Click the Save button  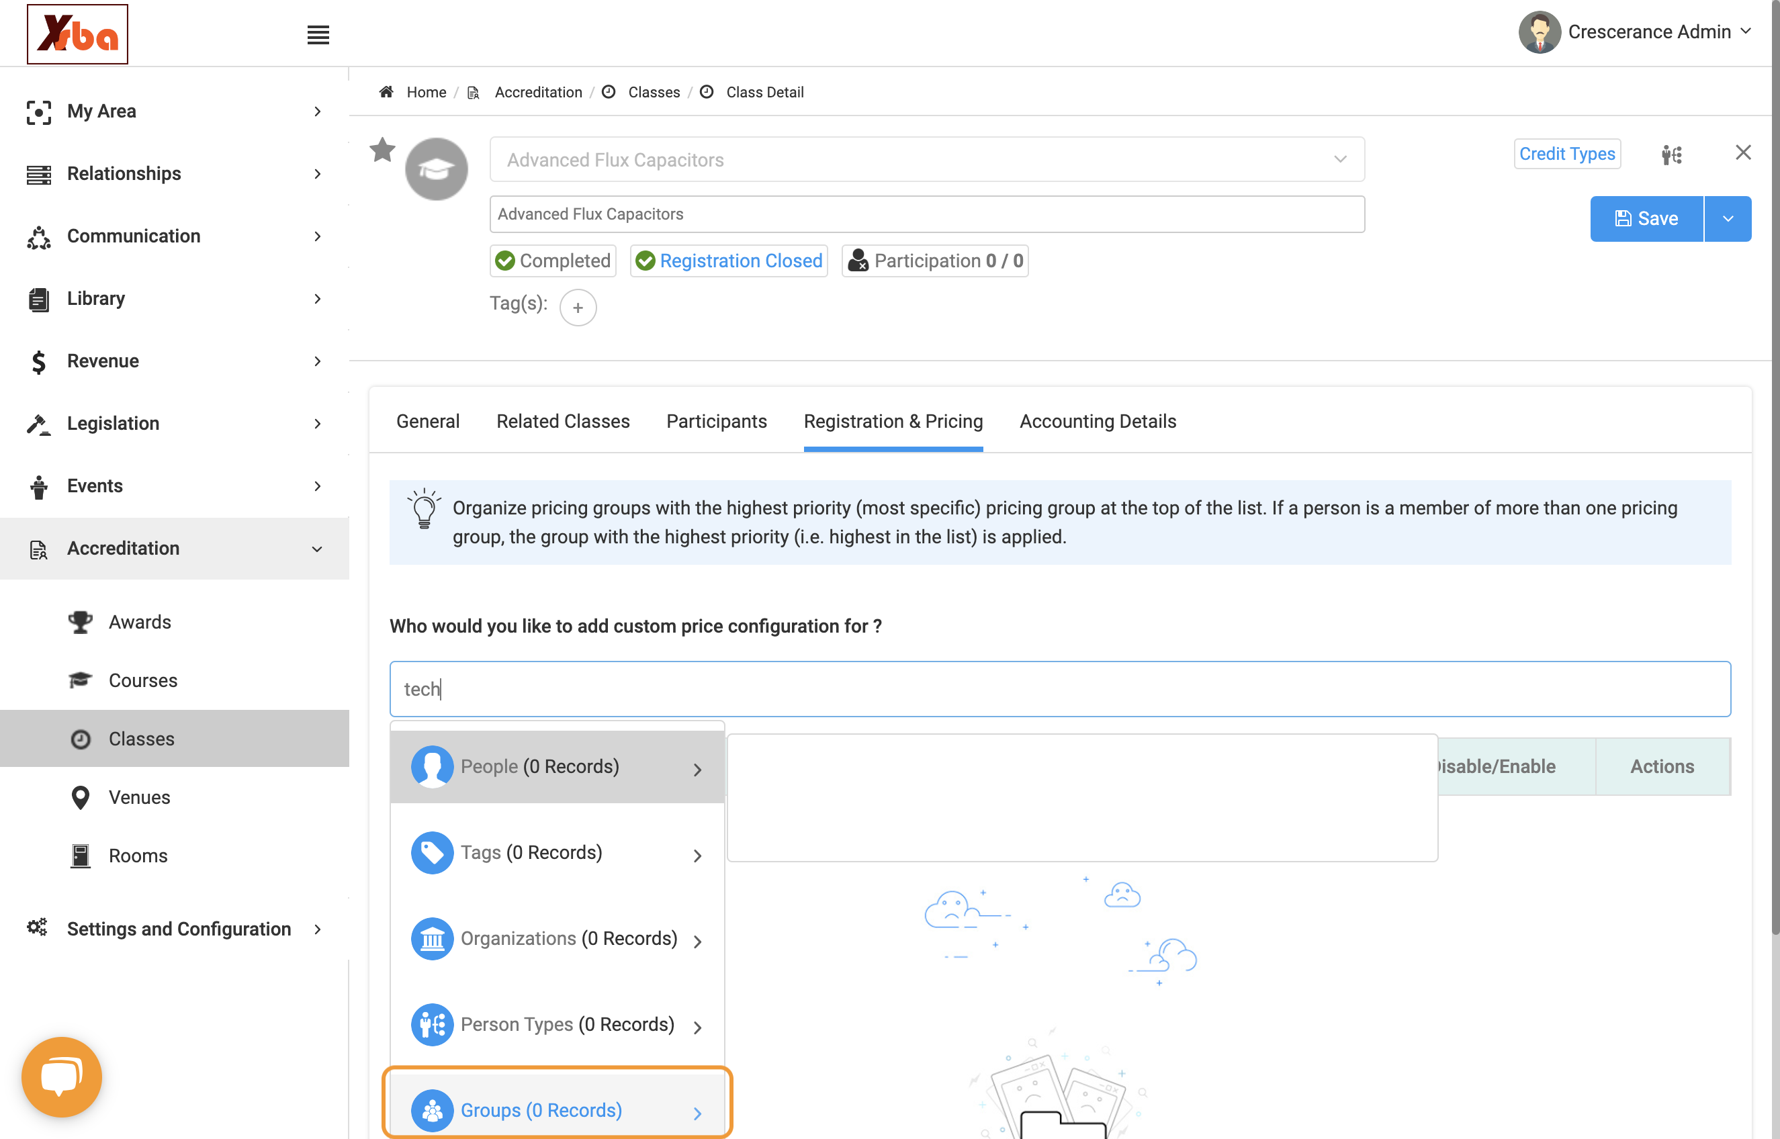(x=1646, y=218)
